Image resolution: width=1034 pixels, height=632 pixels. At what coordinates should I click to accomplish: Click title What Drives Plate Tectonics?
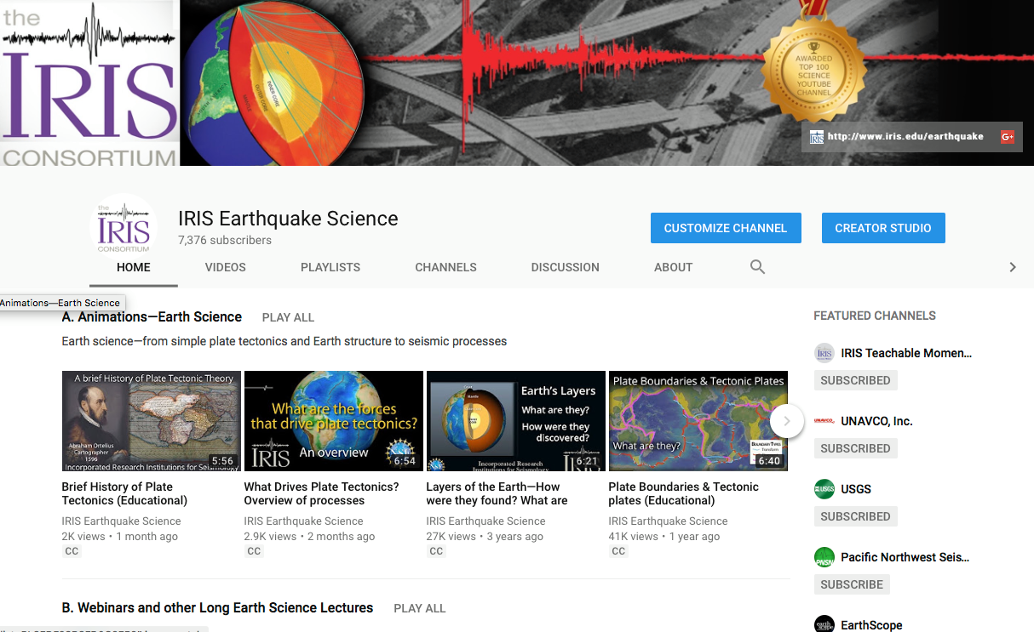pyautogui.click(x=321, y=493)
